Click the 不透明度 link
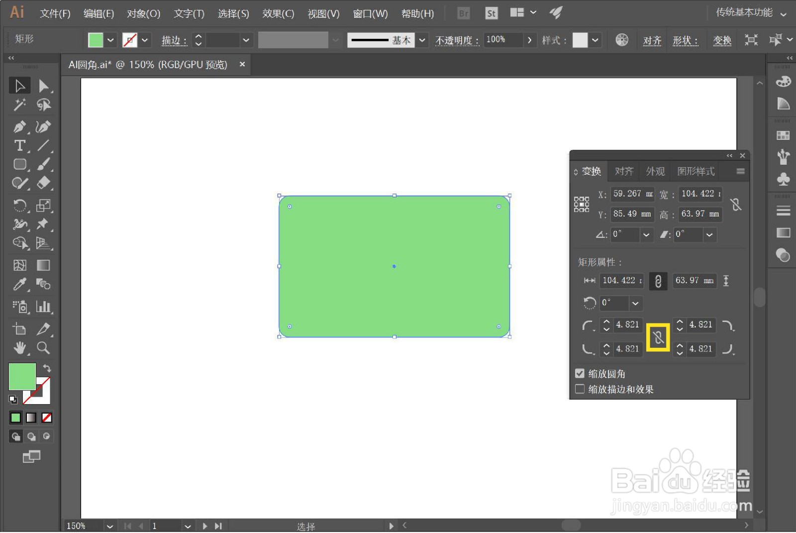Viewport: 796px width, 533px height. [457, 40]
